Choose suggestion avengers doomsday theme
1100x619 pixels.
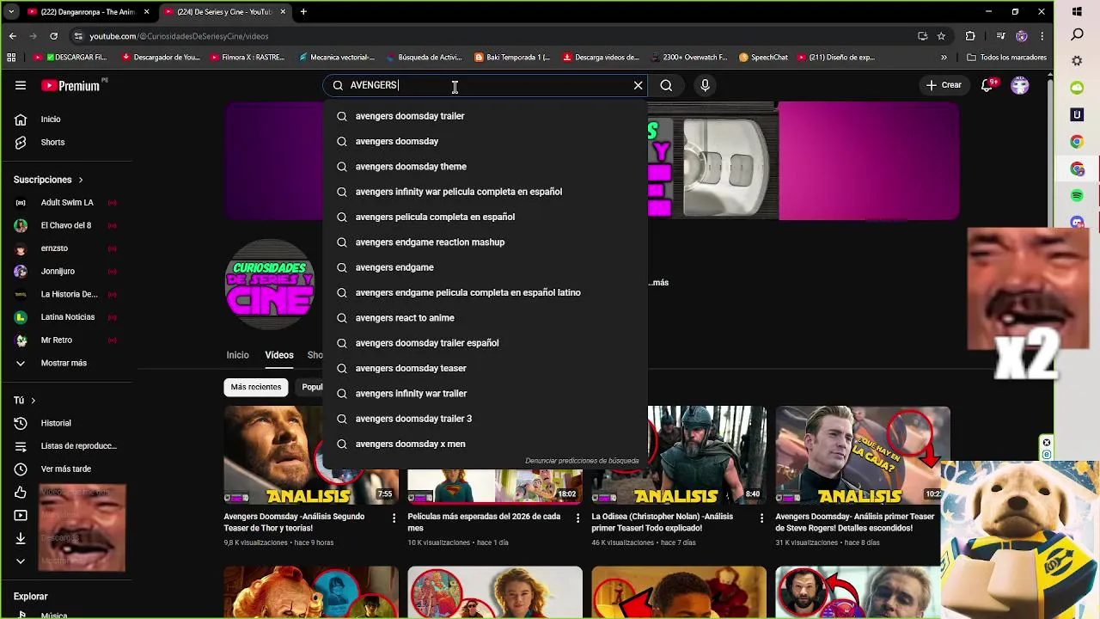[485, 167]
